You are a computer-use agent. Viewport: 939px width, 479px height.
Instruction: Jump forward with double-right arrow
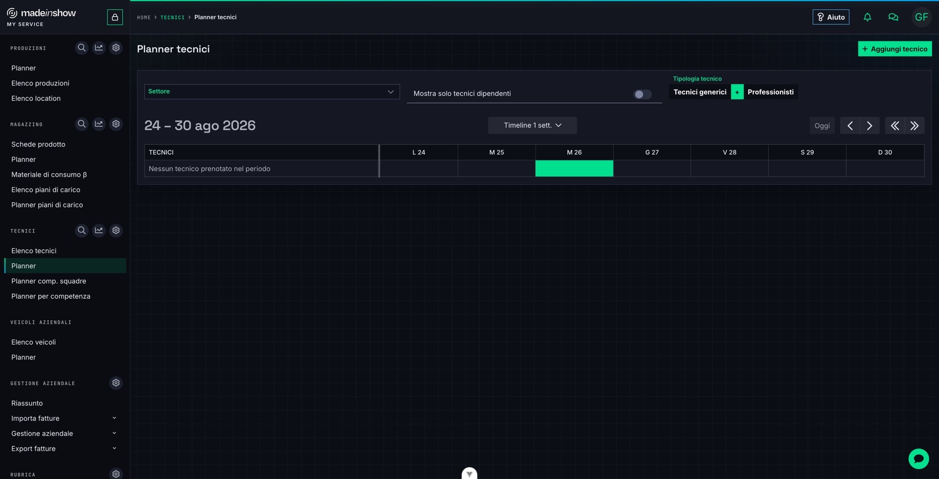tap(915, 126)
